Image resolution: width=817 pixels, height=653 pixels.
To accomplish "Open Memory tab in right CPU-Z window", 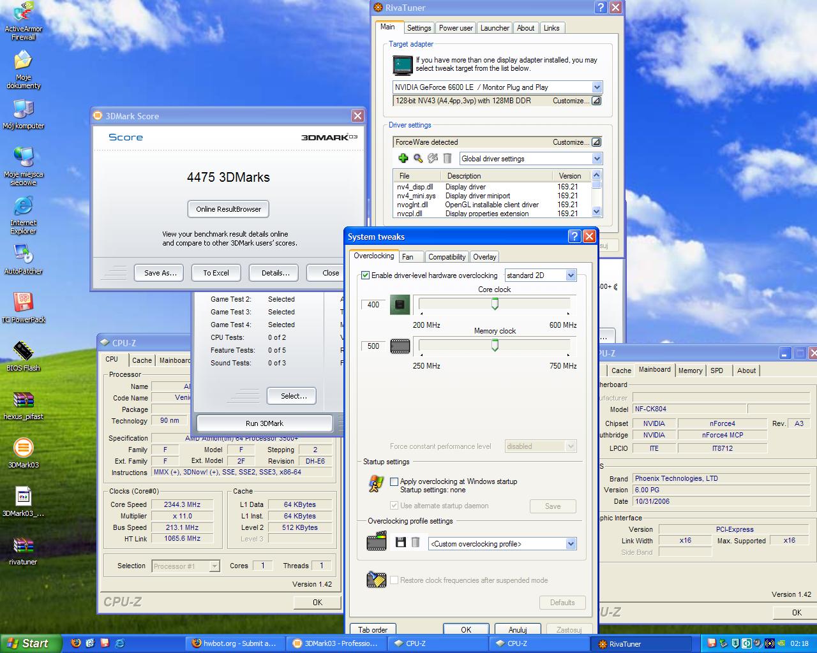I will coord(690,371).
